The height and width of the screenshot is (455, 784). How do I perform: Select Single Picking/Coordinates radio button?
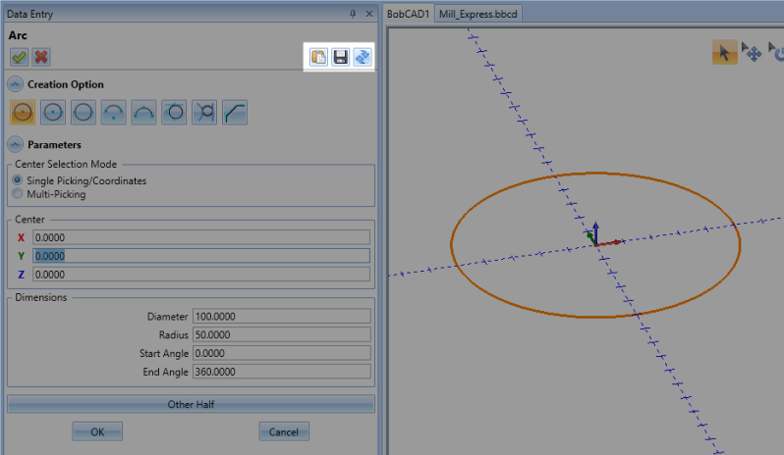pyautogui.click(x=17, y=181)
